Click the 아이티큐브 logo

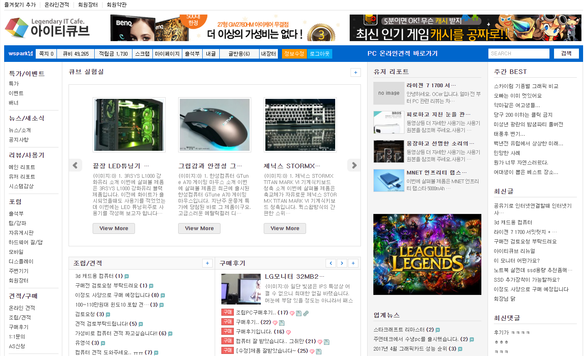point(47,28)
